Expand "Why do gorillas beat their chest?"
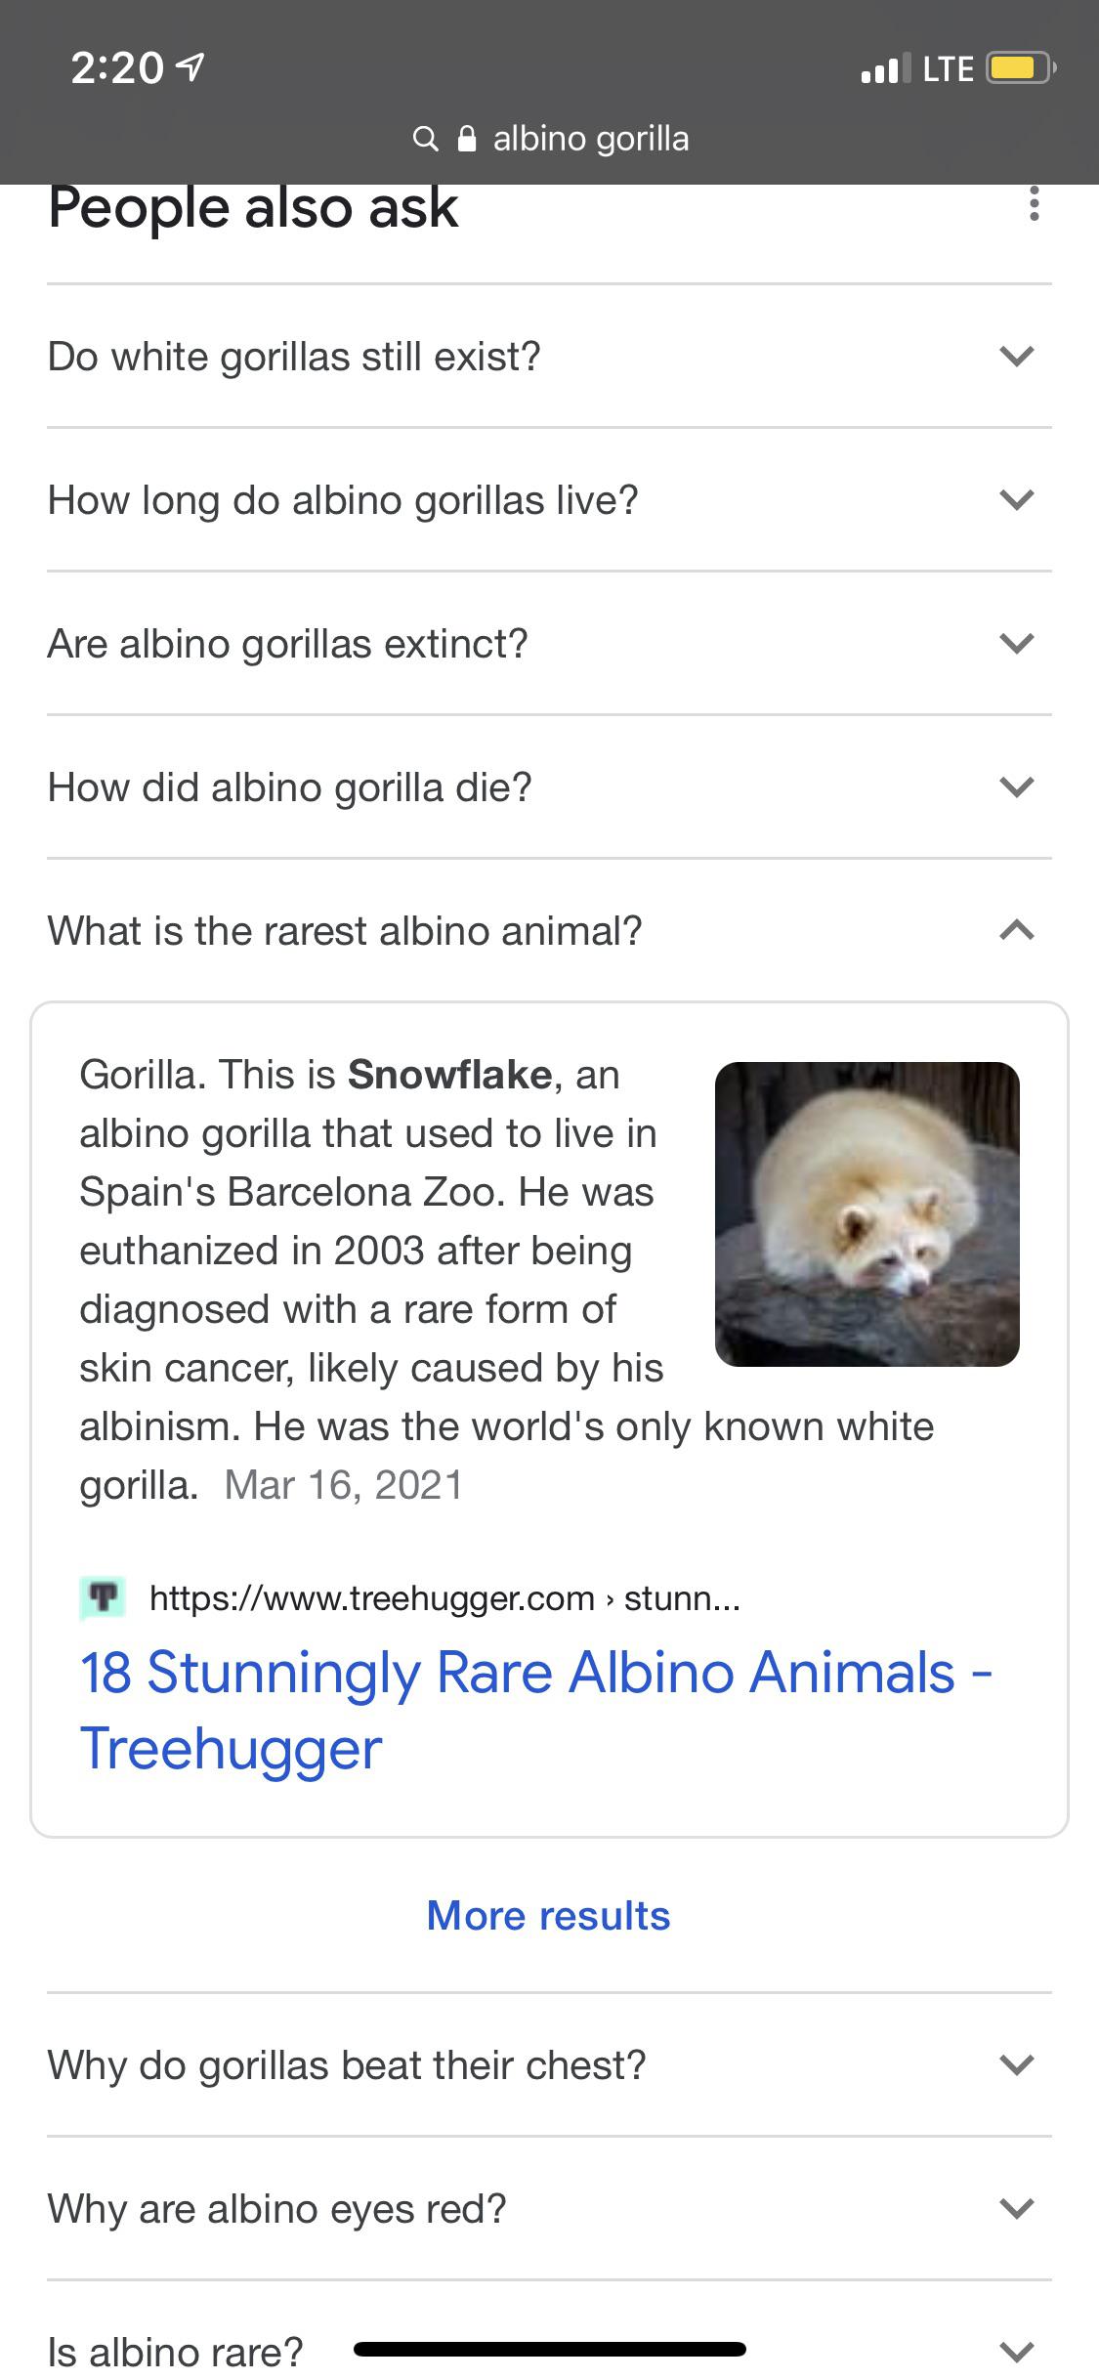Image resolution: width=1099 pixels, height=2380 pixels. (x=1016, y=2063)
